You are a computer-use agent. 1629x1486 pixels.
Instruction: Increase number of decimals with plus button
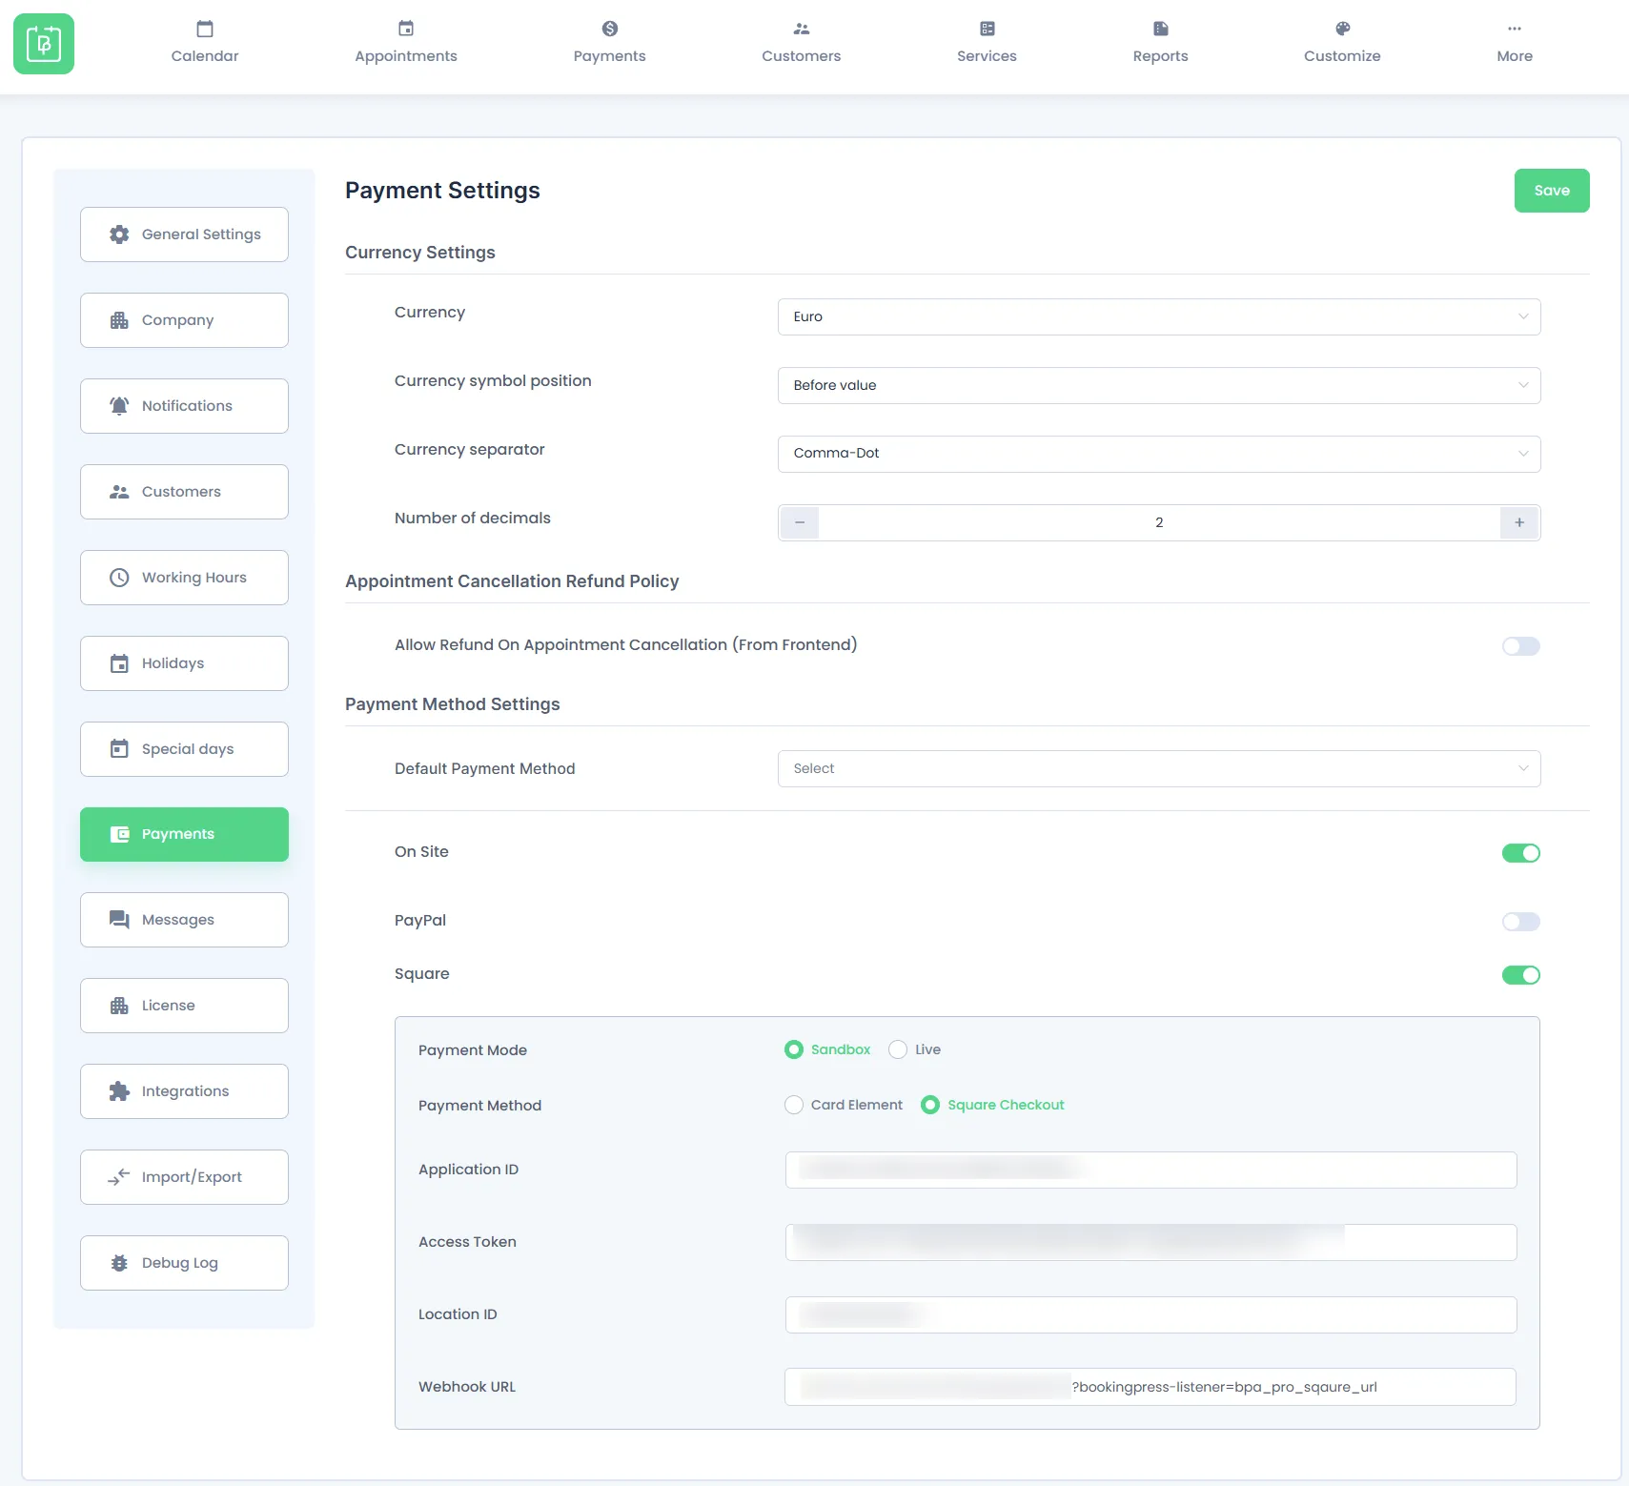coord(1519,522)
